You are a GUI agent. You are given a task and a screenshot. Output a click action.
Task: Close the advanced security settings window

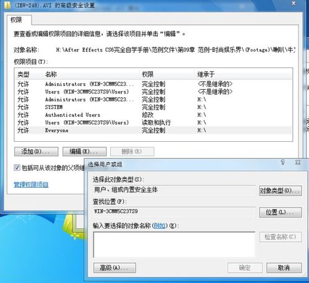click(294, 3)
